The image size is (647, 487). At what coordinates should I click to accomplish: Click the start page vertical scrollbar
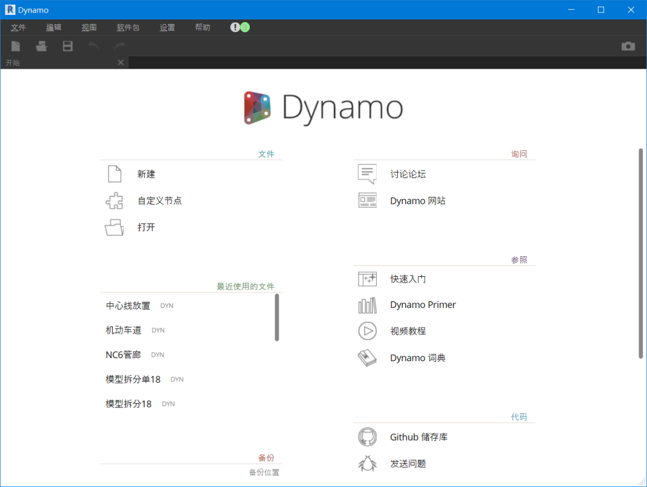coord(640,252)
